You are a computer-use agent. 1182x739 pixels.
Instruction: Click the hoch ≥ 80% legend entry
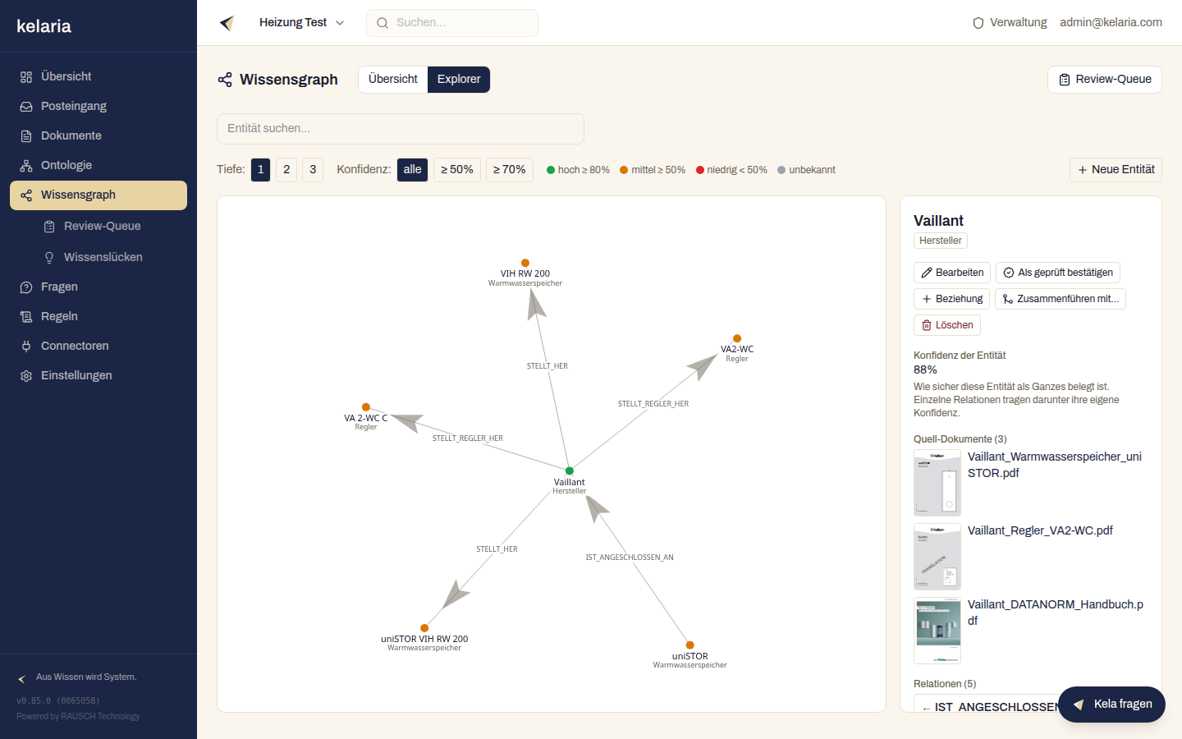pyautogui.click(x=578, y=170)
